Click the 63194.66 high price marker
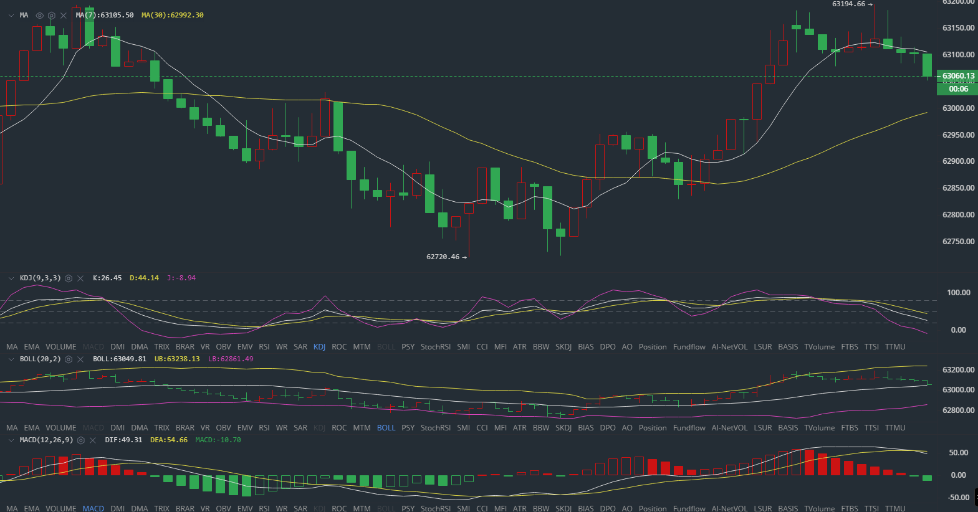 click(853, 4)
